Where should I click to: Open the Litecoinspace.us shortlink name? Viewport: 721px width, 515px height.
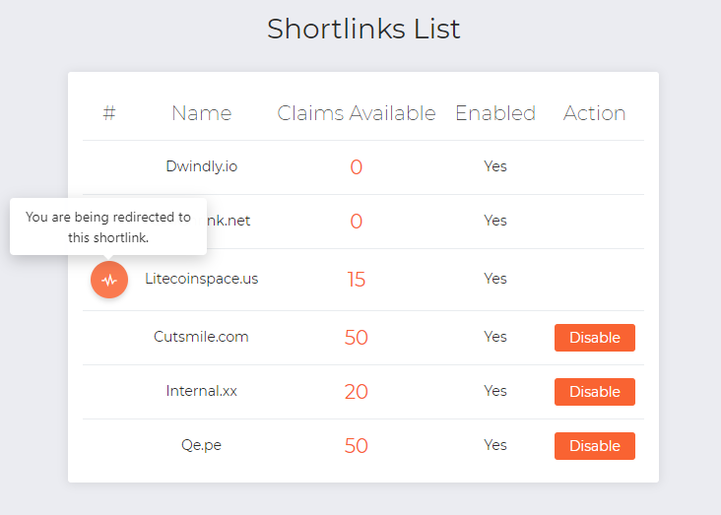click(201, 279)
